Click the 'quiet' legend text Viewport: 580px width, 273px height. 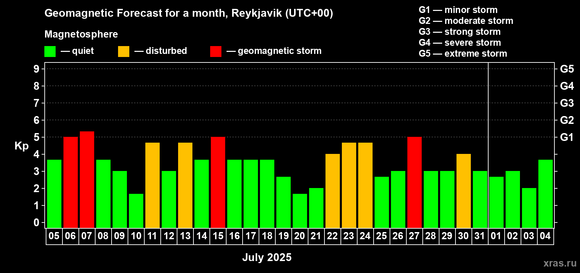tap(83, 51)
